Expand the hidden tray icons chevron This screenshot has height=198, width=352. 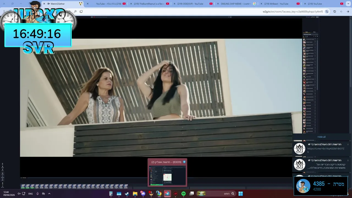(50, 194)
